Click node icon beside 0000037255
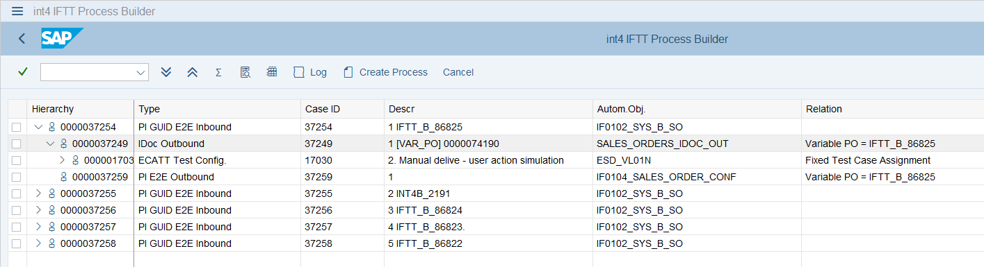The height and width of the screenshot is (267, 984). pyautogui.click(x=51, y=193)
